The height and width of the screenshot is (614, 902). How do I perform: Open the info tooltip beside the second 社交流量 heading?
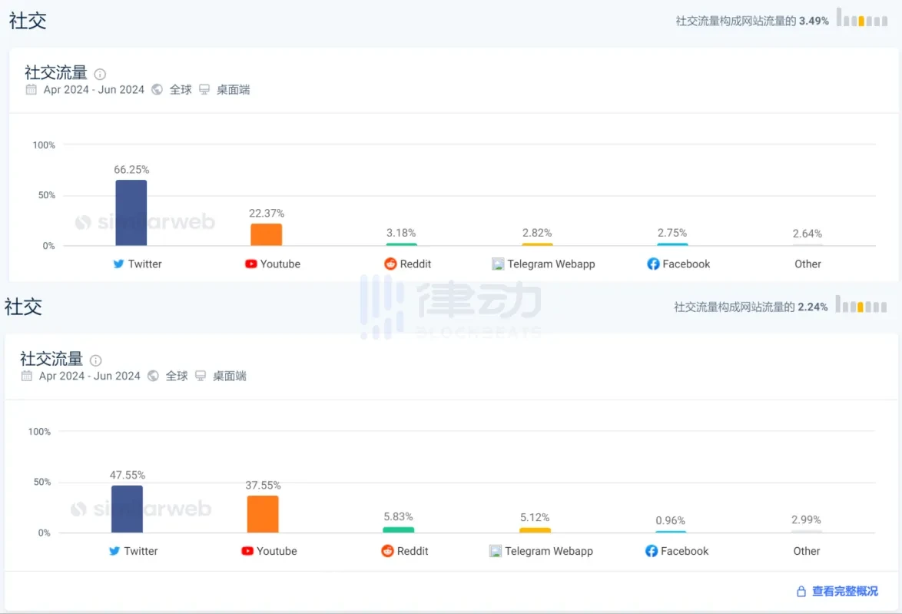pyautogui.click(x=95, y=360)
